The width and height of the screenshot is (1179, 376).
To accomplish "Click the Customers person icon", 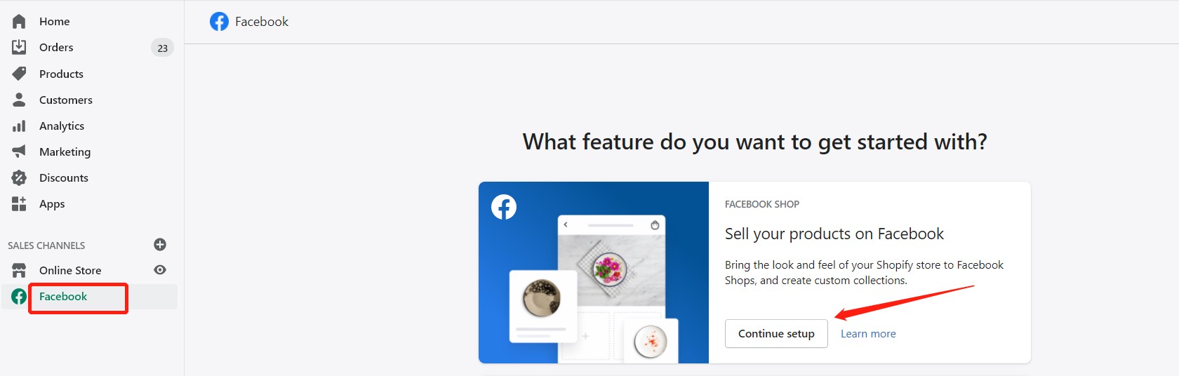I will 19,100.
